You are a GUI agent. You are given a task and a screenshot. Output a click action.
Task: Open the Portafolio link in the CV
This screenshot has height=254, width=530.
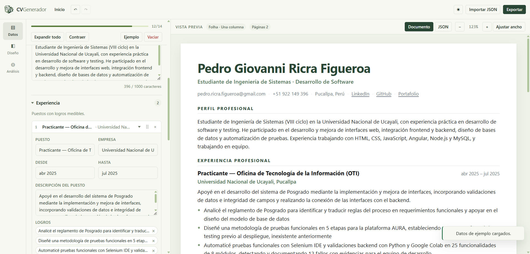coord(409,94)
